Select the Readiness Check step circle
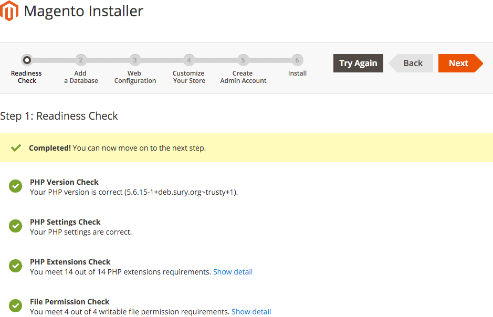The image size is (493, 317). pos(27,60)
